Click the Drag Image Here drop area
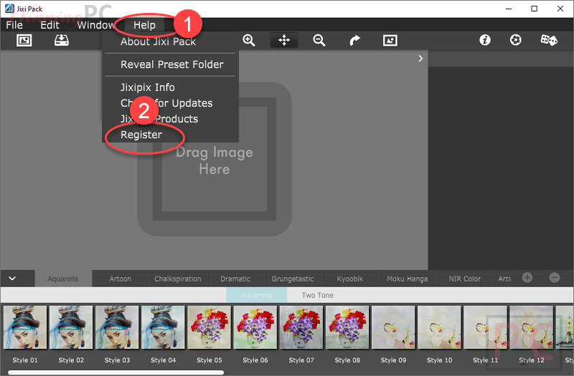The height and width of the screenshot is (376, 574). tap(215, 159)
